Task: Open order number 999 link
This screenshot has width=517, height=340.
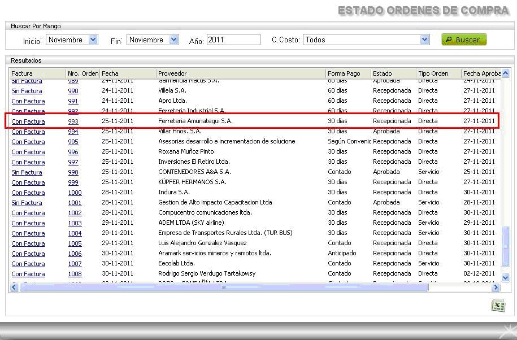Action: (x=73, y=182)
